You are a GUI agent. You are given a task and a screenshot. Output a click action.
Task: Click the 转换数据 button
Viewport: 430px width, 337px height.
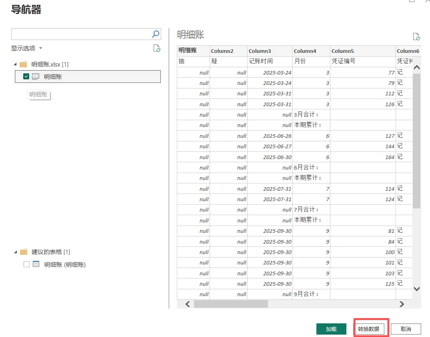(368, 329)
